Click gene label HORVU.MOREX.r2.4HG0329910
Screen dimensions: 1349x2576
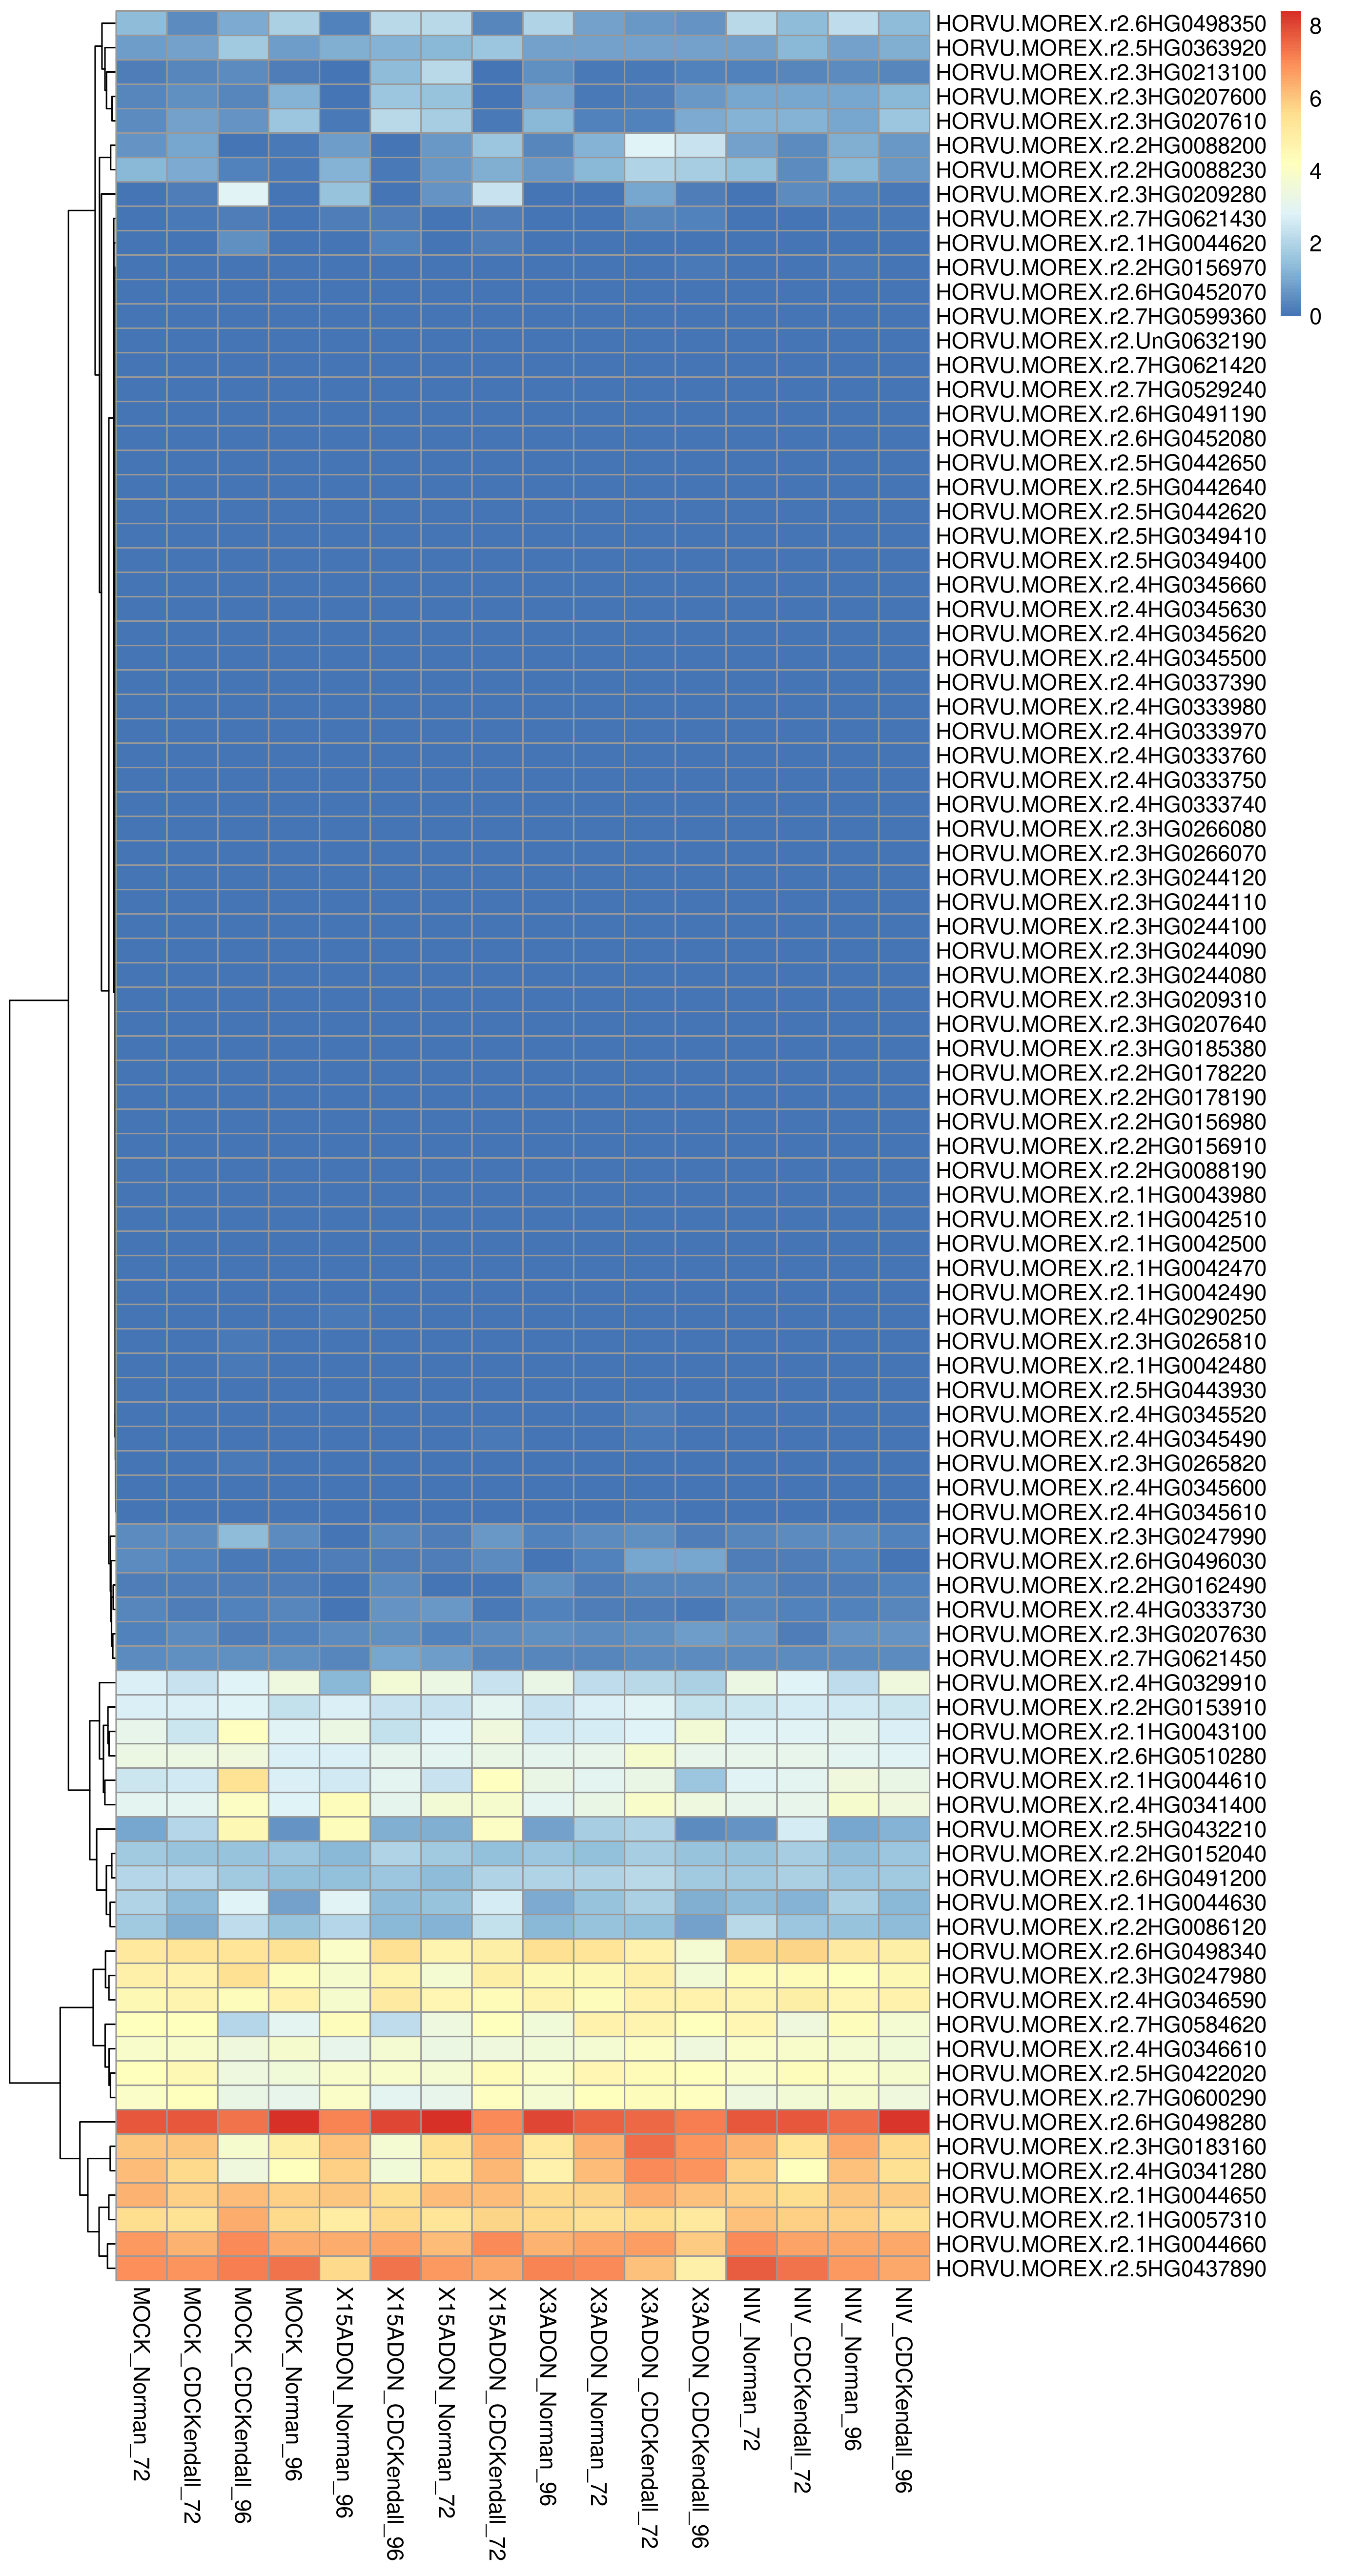click(x=1101, y=1683)
